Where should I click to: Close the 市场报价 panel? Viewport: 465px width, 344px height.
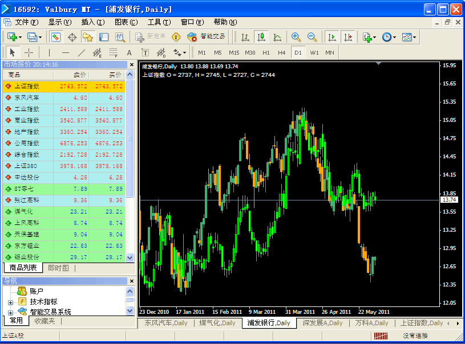(132, 64)
